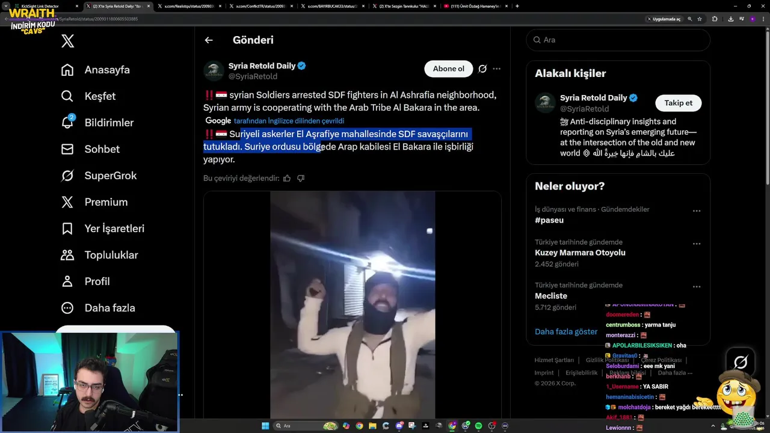Open more options for Kuzey Marmara Otoyolu
The width and height of the screenshot is (770, 433).
[x=697, y=244]
